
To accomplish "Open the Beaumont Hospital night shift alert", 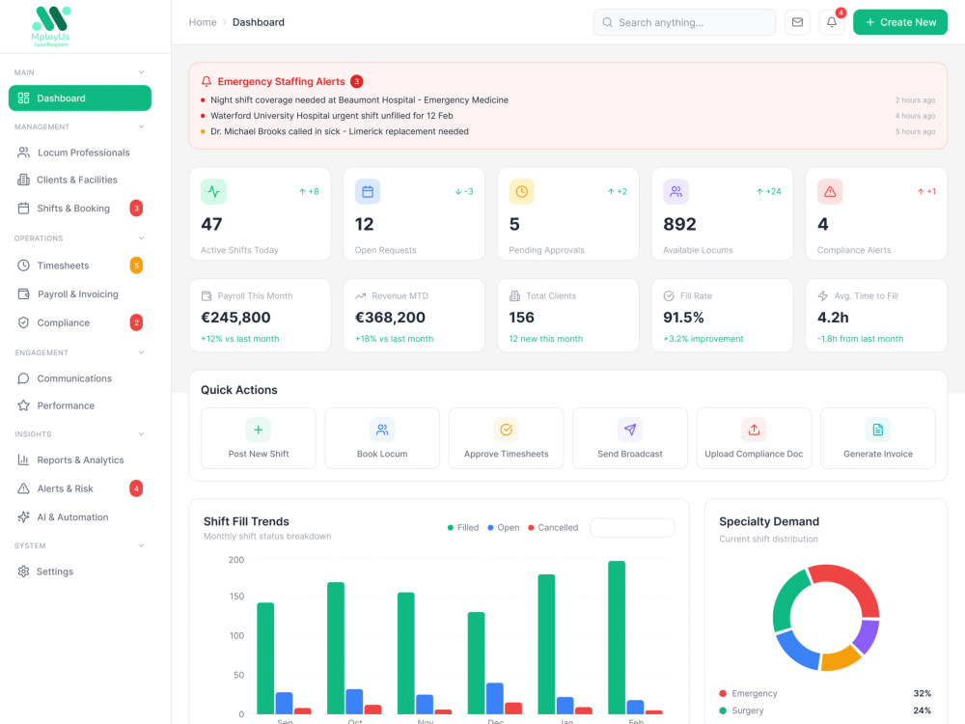I will tap(567, 99).
